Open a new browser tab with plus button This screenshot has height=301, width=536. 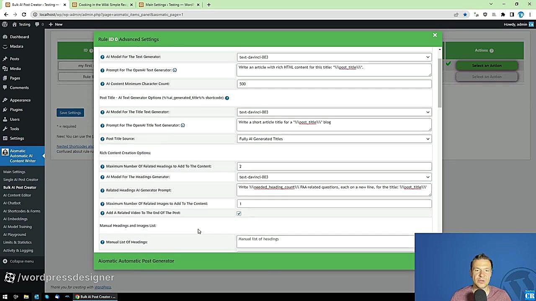[209, 5]
